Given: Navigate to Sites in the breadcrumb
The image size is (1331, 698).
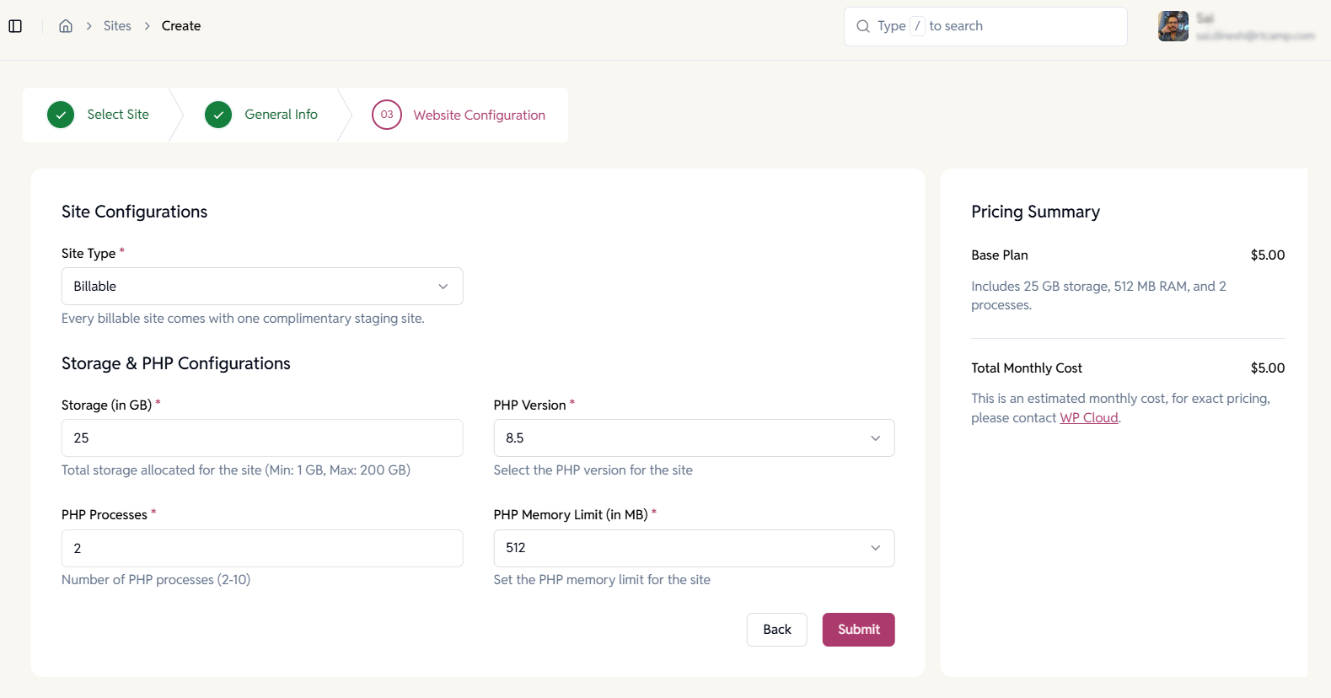Looking at the screenshot, I should pos(117,26).
